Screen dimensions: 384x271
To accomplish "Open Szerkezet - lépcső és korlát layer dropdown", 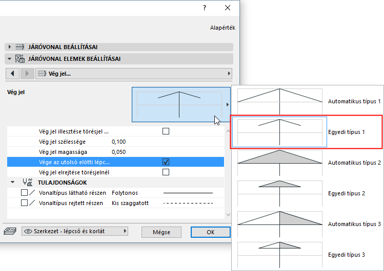I will (x=75, y=231).
